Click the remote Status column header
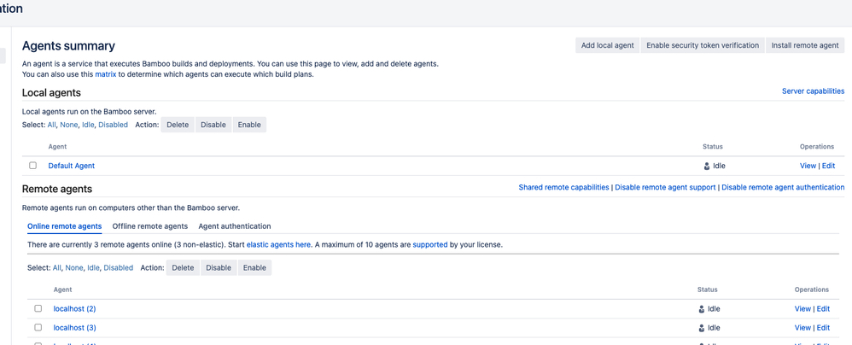The width and height of the screenshot is (852, 345). pos(708,289)
